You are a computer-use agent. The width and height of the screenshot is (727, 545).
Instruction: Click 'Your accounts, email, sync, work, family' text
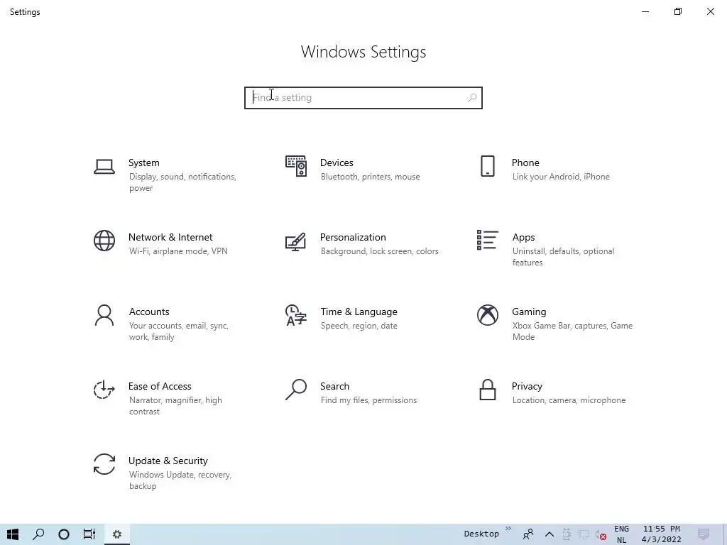click(x=178, y=331)
